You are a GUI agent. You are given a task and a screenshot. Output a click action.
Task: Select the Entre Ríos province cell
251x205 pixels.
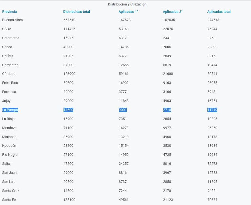pyautogui.click(x=10, y=83)
